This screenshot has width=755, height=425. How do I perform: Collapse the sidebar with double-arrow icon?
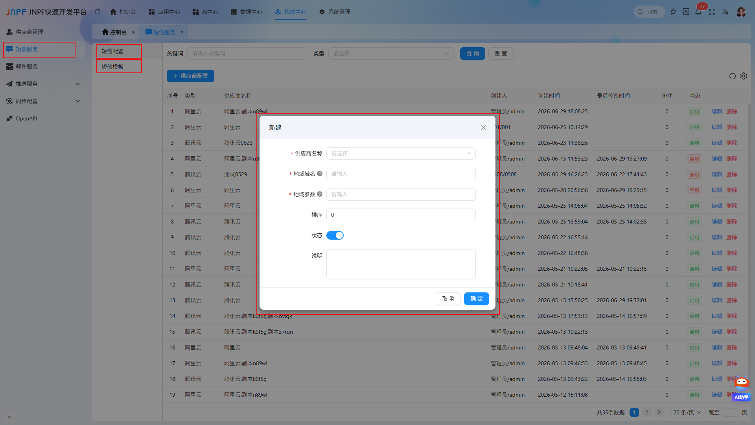pos(9,417)
